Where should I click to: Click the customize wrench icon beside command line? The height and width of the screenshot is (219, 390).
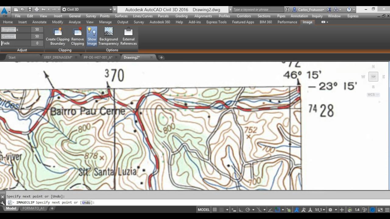(2, 203)
